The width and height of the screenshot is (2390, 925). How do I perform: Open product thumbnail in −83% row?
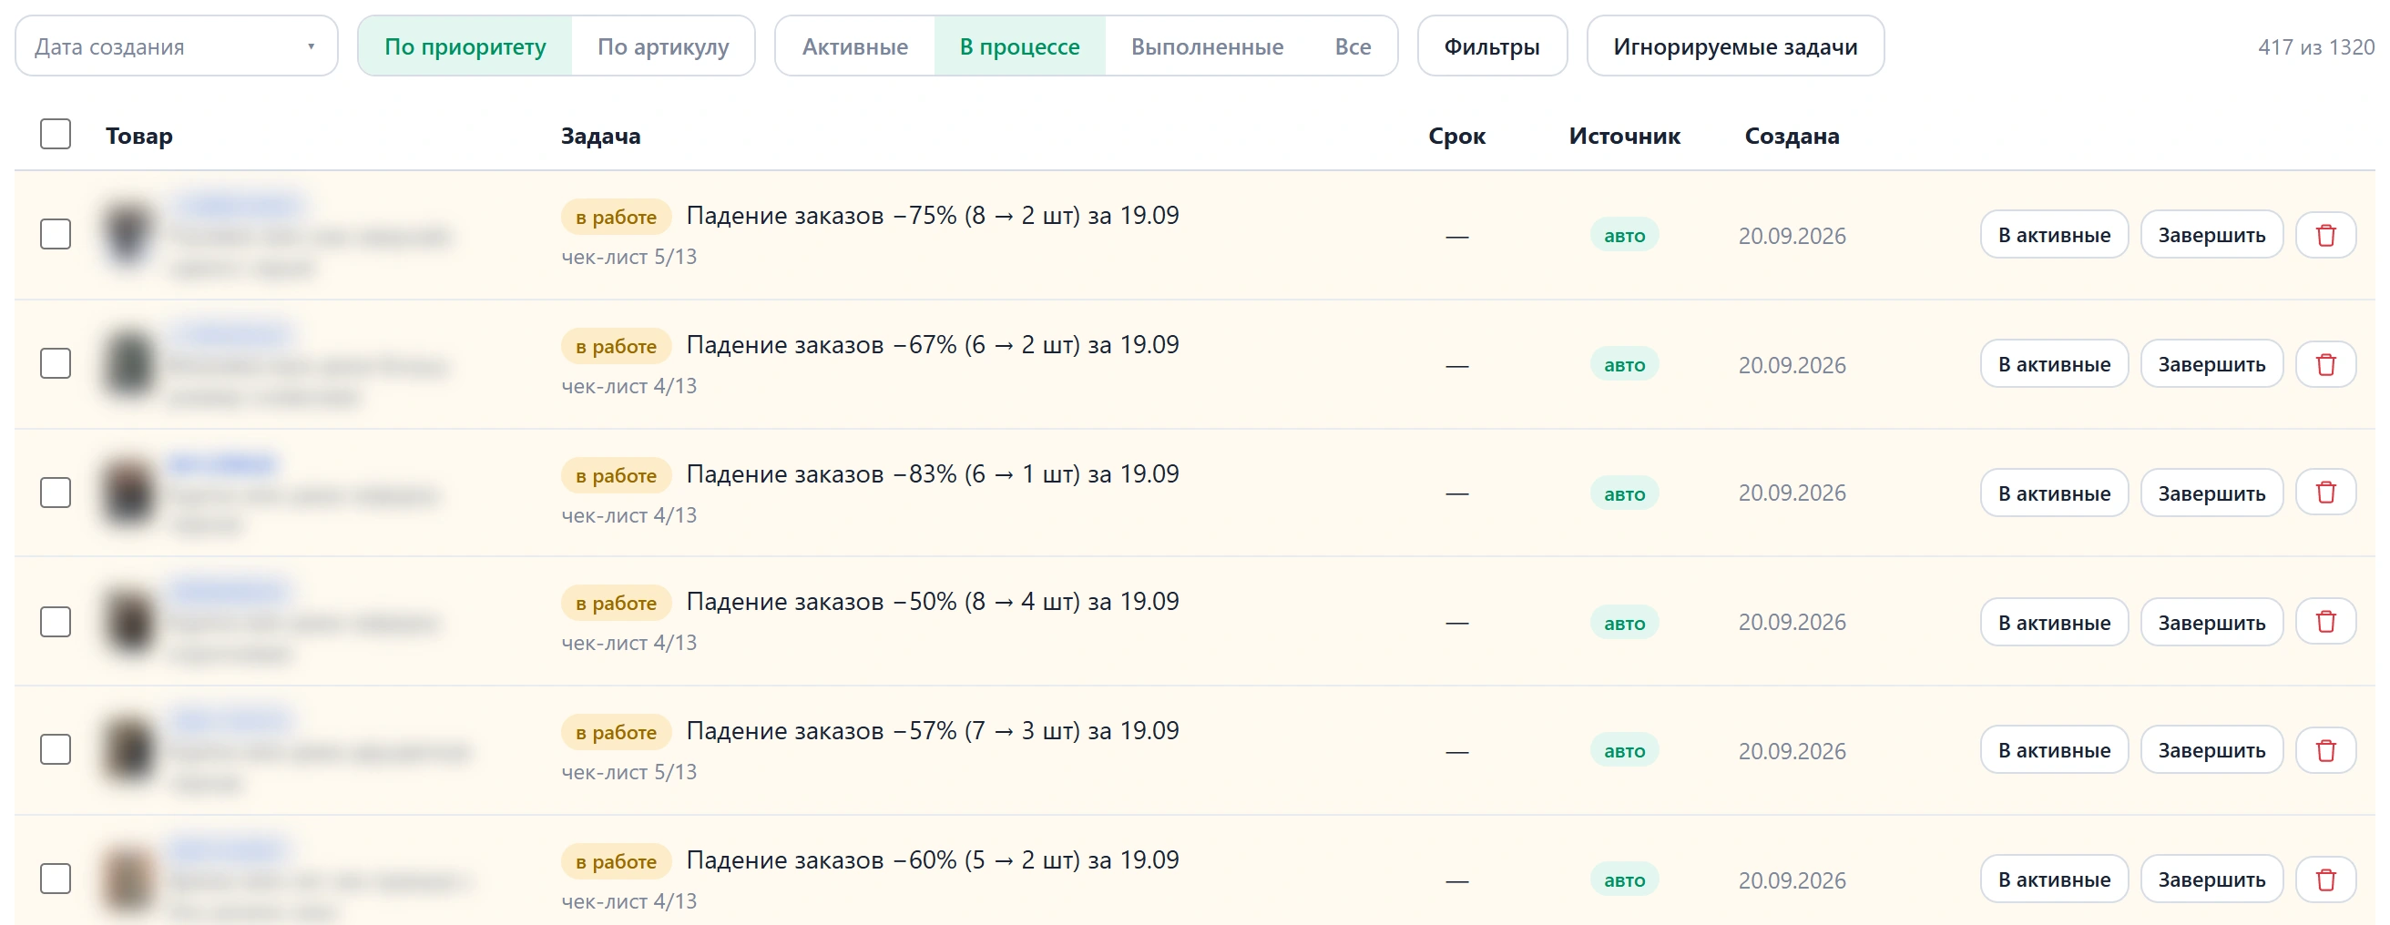pyautogui.click(x=129, y=492)
